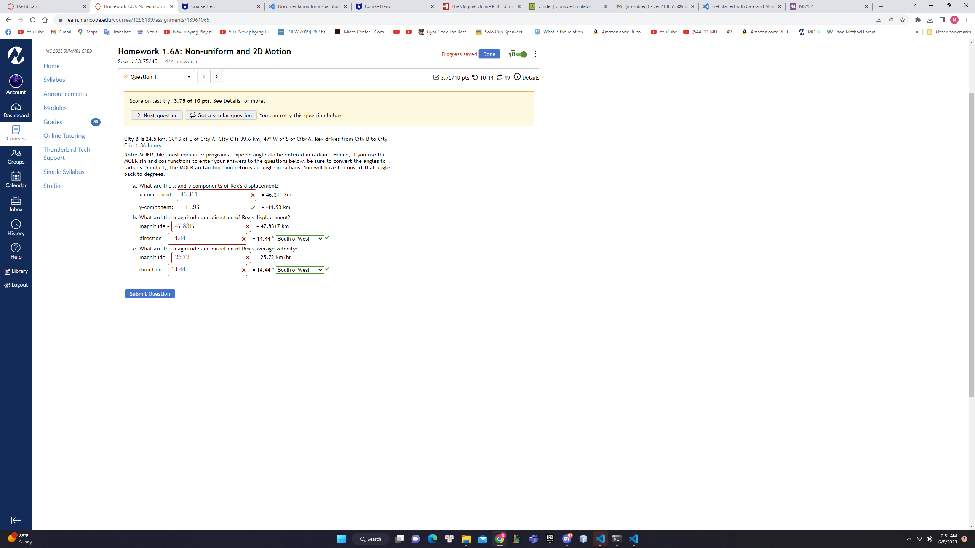The image size is (975, 548).
Task: Open the Groups panel
Action: click(x=16, y=155)
